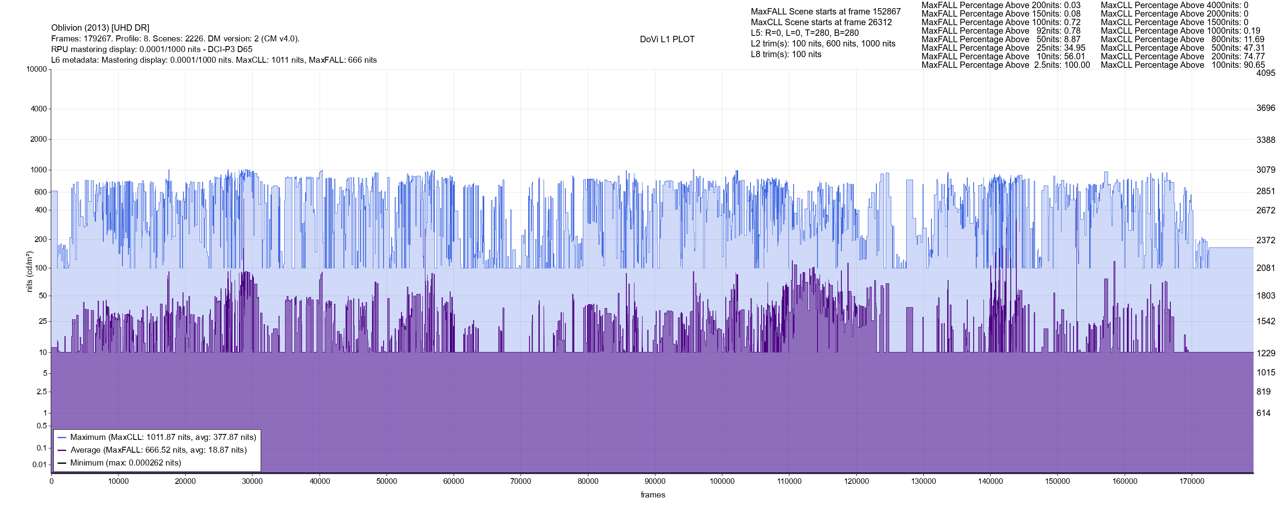This screenshot has height=512, width=1280.
Task: Click the 90000 tick on the frames axis
Action: [655, 481]
